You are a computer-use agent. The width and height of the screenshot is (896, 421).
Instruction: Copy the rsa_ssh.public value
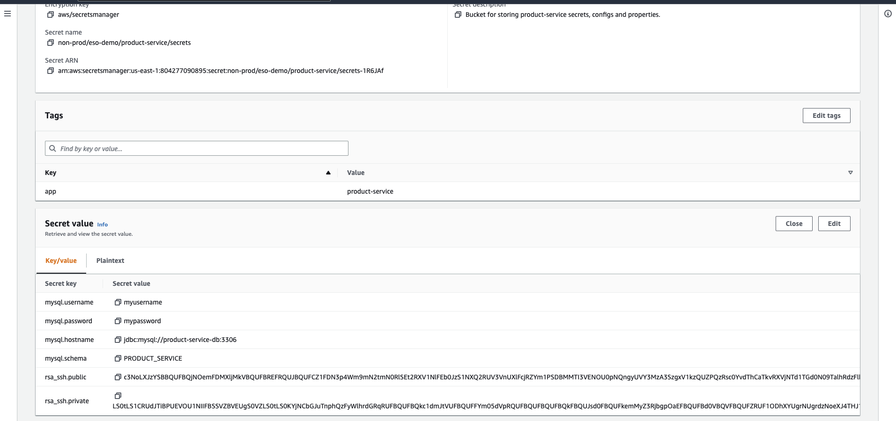[118, 377]
